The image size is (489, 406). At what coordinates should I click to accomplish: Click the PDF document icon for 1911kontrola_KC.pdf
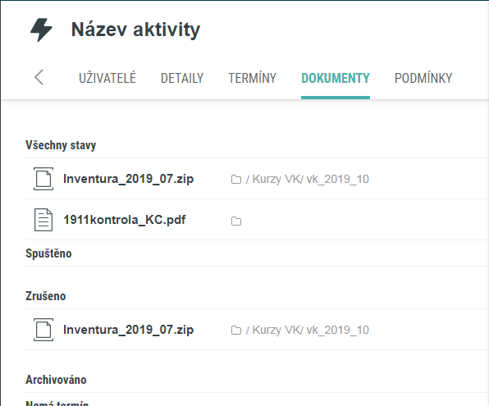[43, 220]
